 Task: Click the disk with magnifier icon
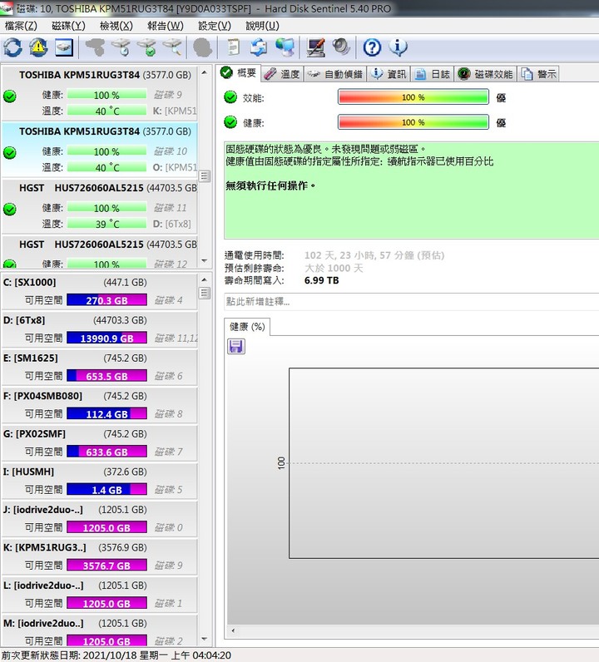coord(173,47)
